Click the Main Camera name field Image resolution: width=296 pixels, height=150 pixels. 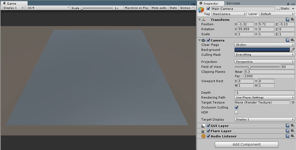click(243, 9)
